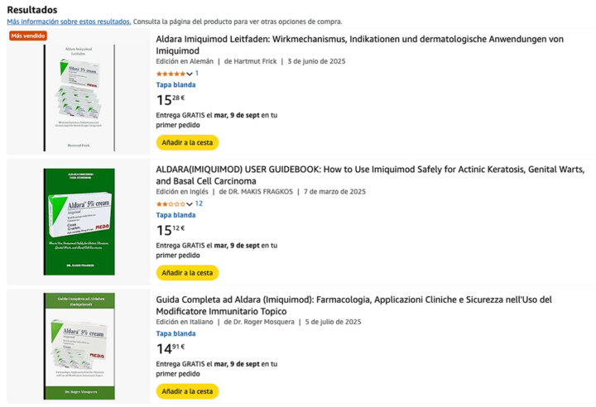Expand rating chevron for Aldara User Guidebook

click(190, 204)
